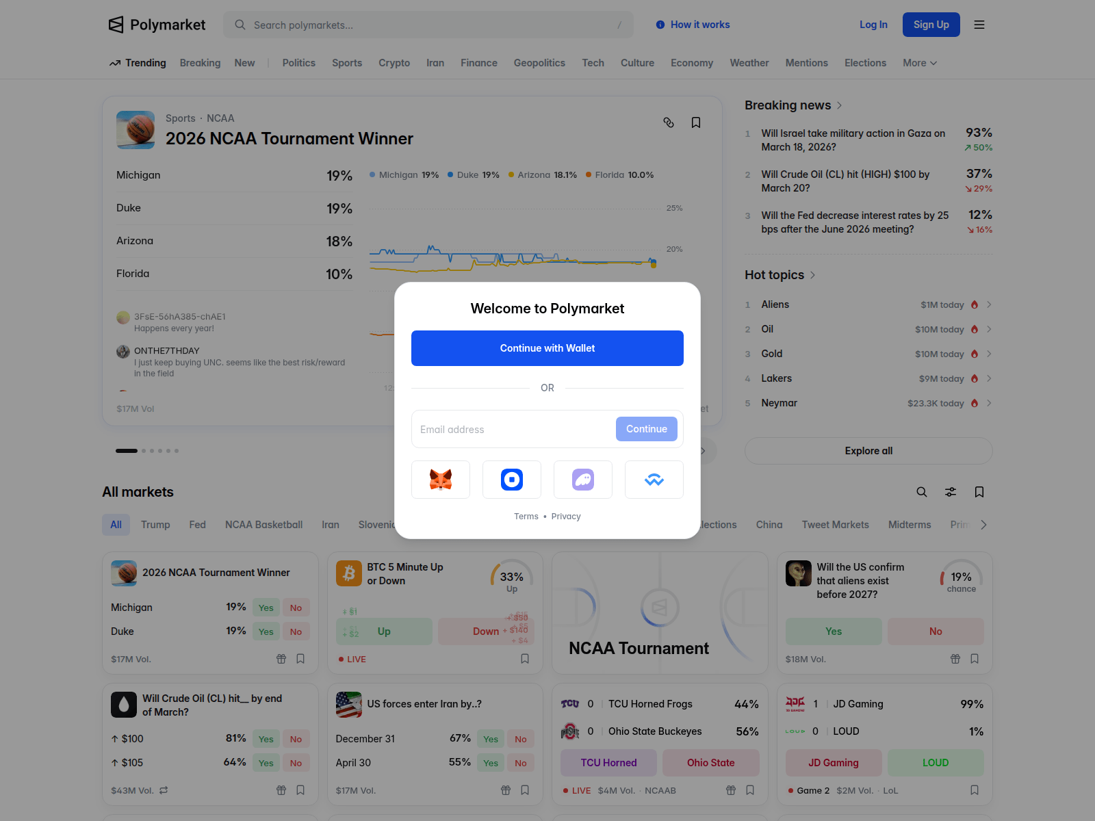The width and height of the screenshot is (1095, 821).
Task: Copy the market link icon
Action: click(669, 122)
